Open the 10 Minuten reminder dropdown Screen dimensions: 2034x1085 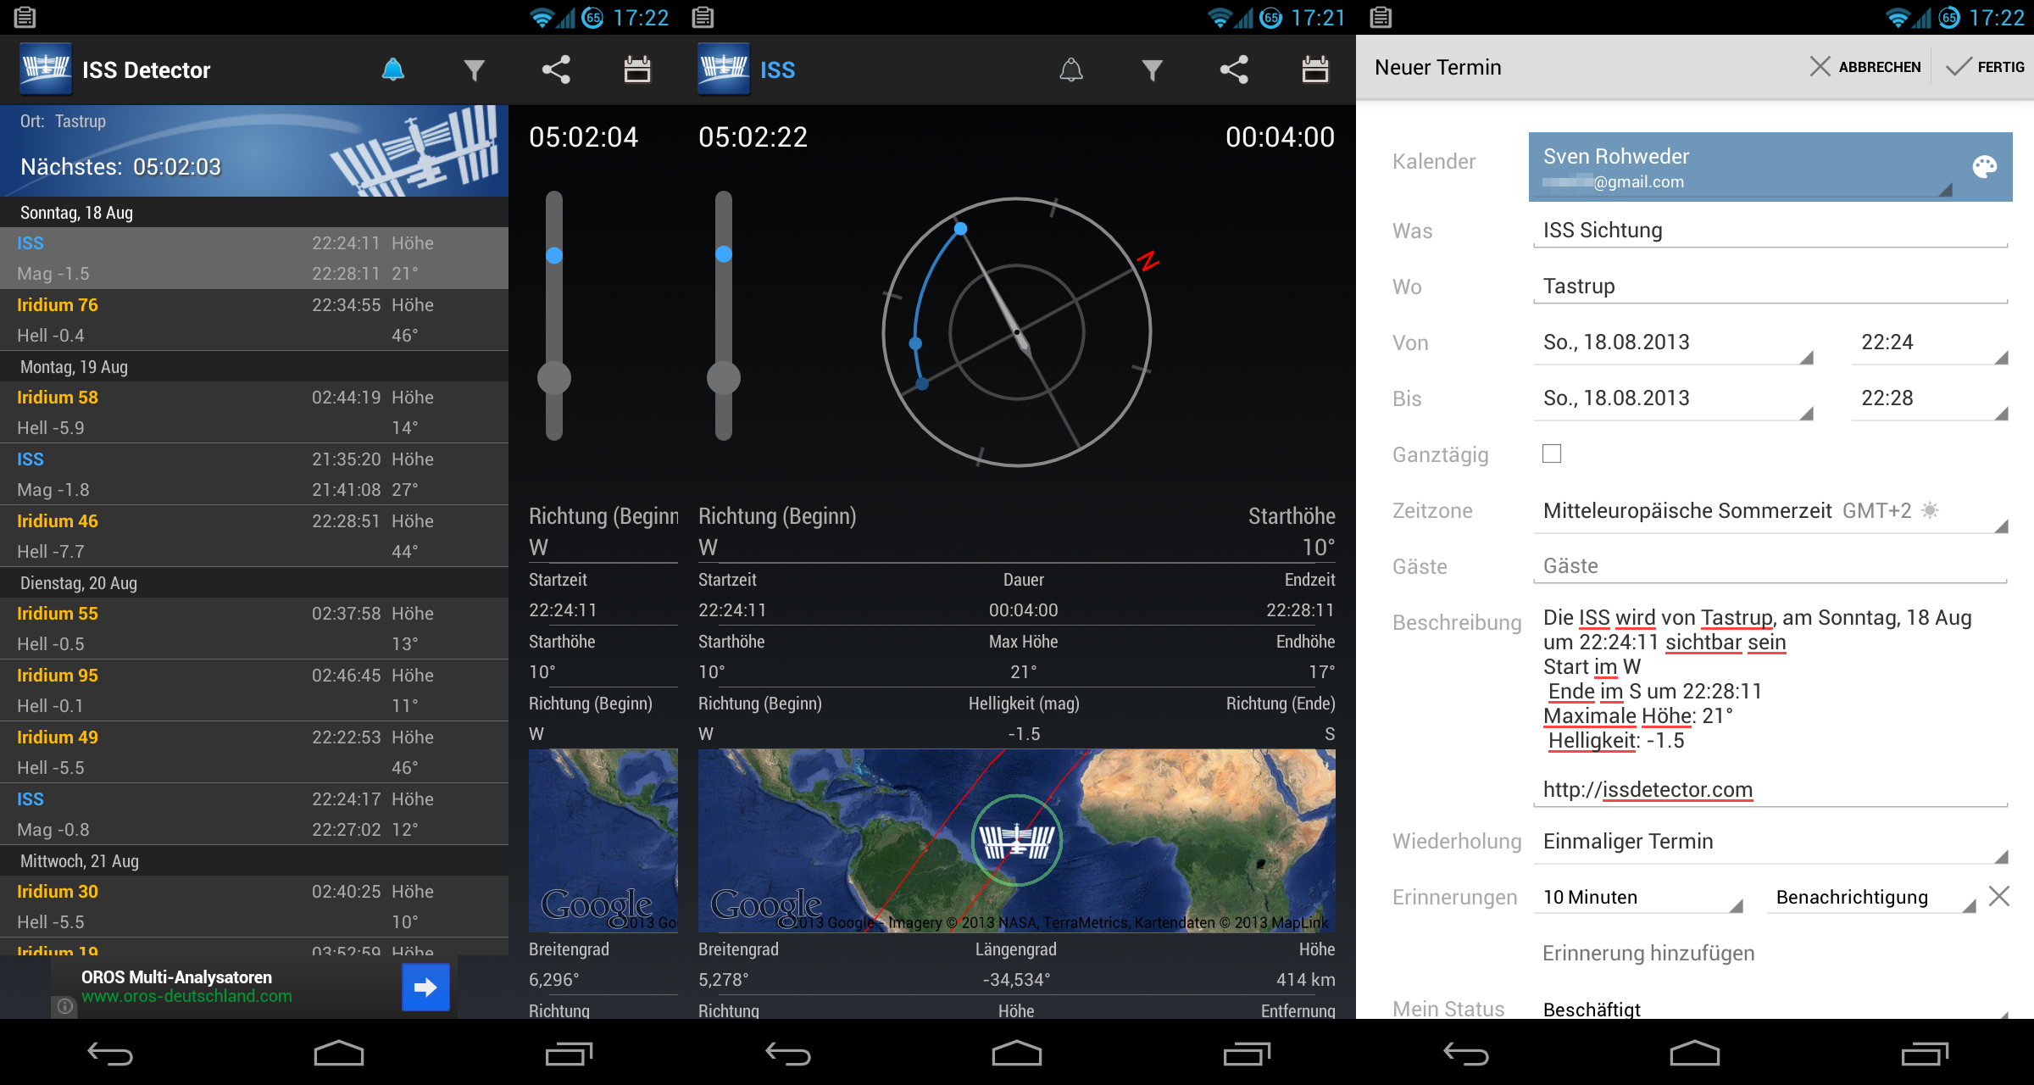[x=1638, y=897]
